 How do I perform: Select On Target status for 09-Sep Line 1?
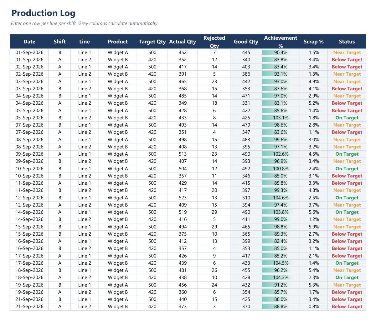coord(347,154)
